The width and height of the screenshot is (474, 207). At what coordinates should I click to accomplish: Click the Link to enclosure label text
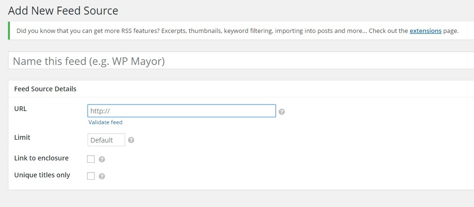[x=41, y=158]
